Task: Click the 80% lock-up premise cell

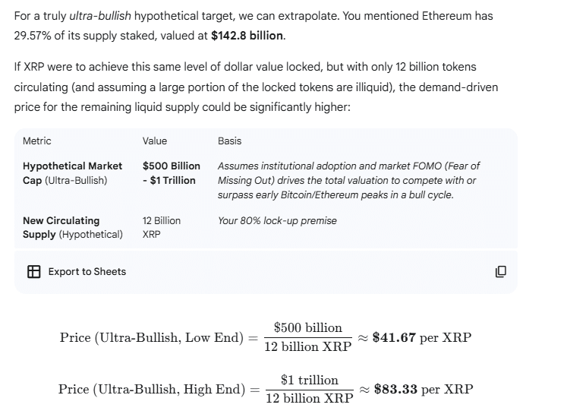Action: coord(277,220)
